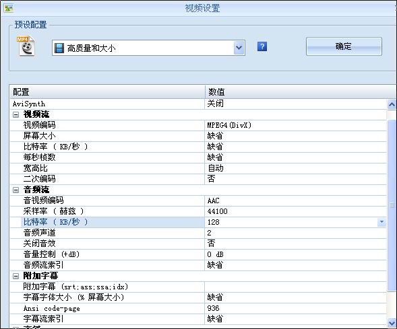Click empty value cell of 附加字幕 (srt;ass;ssa;idx)
Viewport: 397px width, 329px height.
[295, 287]
